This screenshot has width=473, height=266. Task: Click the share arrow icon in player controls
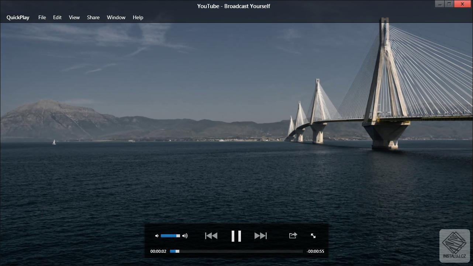pos(293,235)
